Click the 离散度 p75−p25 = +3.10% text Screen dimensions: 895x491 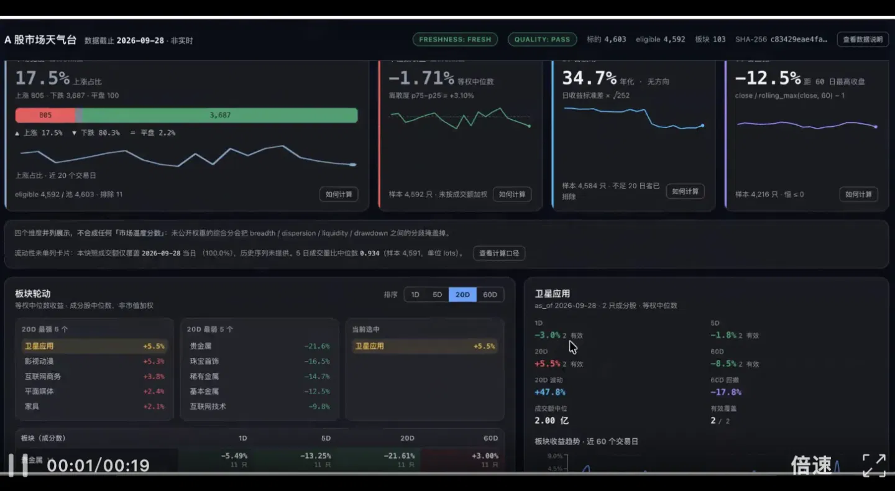click(431, 96)
